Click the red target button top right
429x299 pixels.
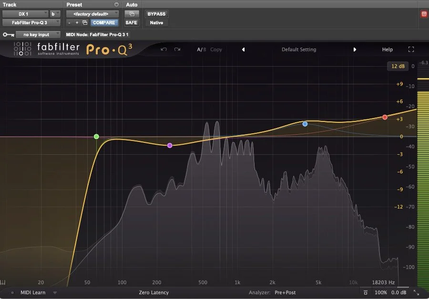pos(424,14)
